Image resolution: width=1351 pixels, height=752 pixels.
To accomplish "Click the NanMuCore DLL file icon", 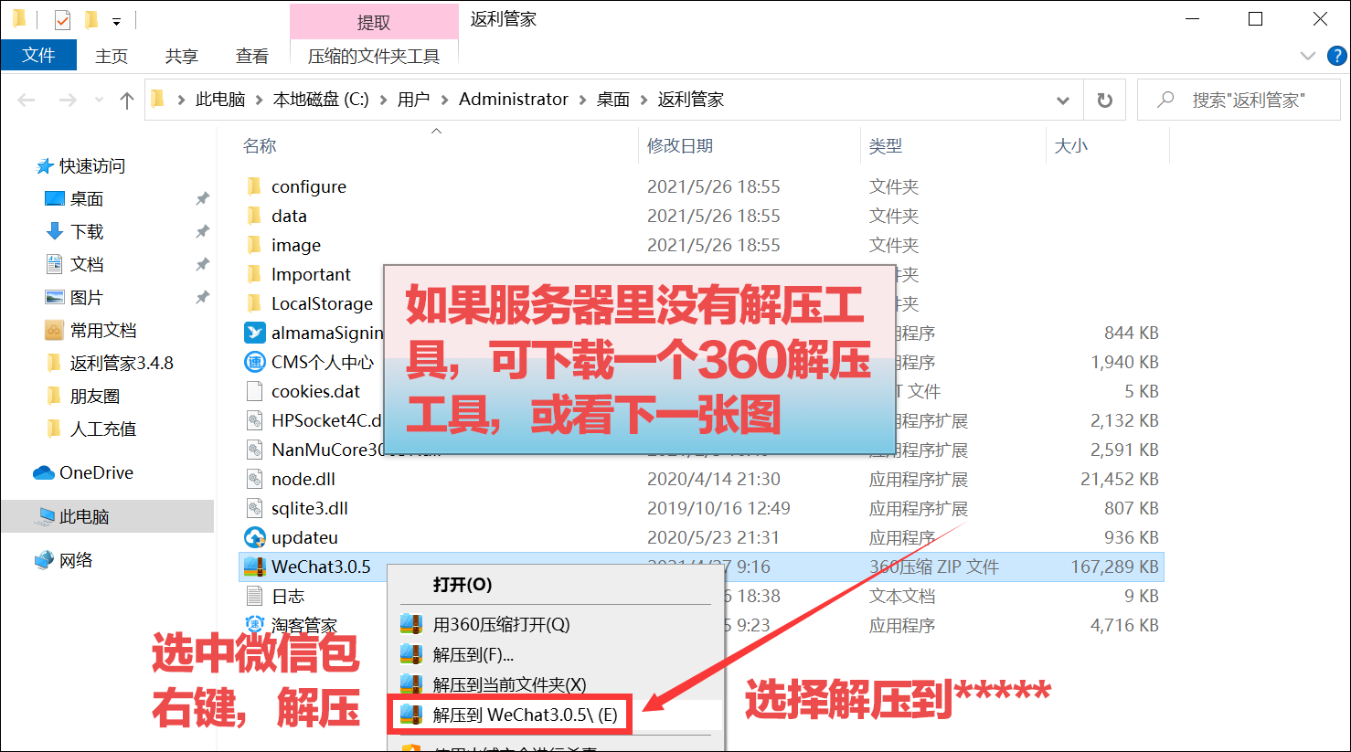I will (x=255, y=450).
